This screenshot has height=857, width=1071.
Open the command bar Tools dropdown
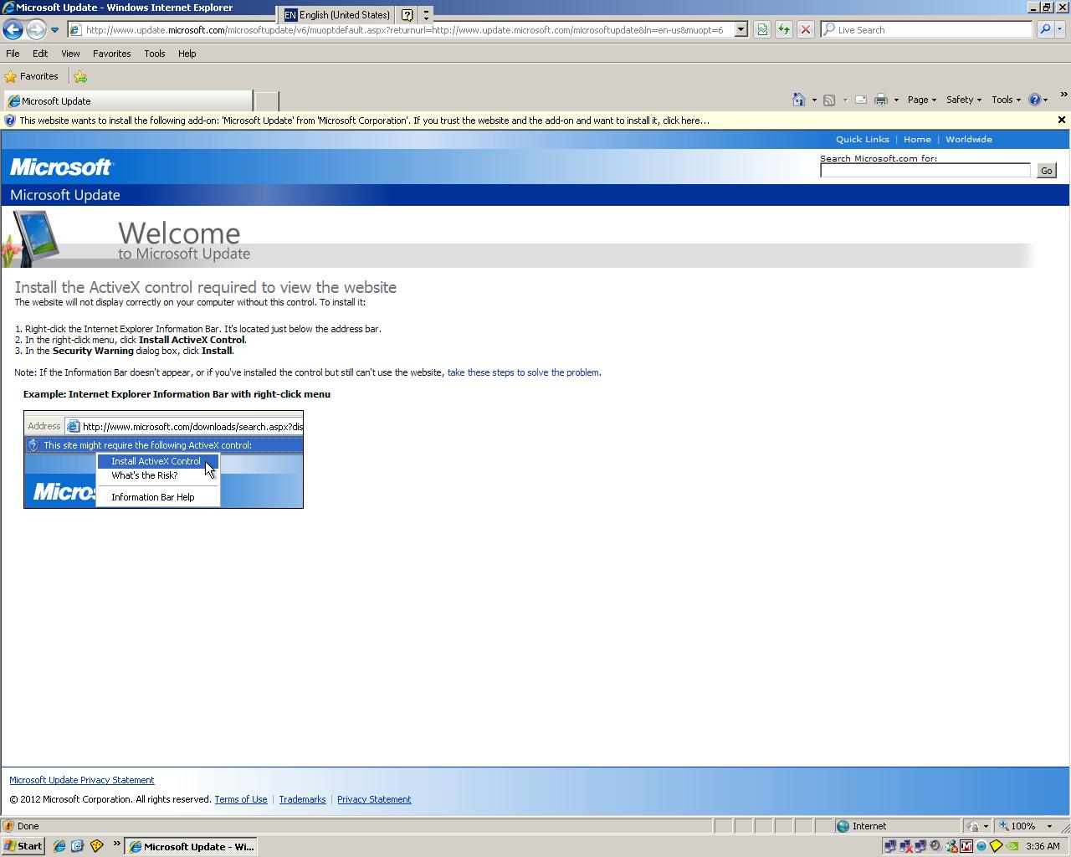point(1007,100)
